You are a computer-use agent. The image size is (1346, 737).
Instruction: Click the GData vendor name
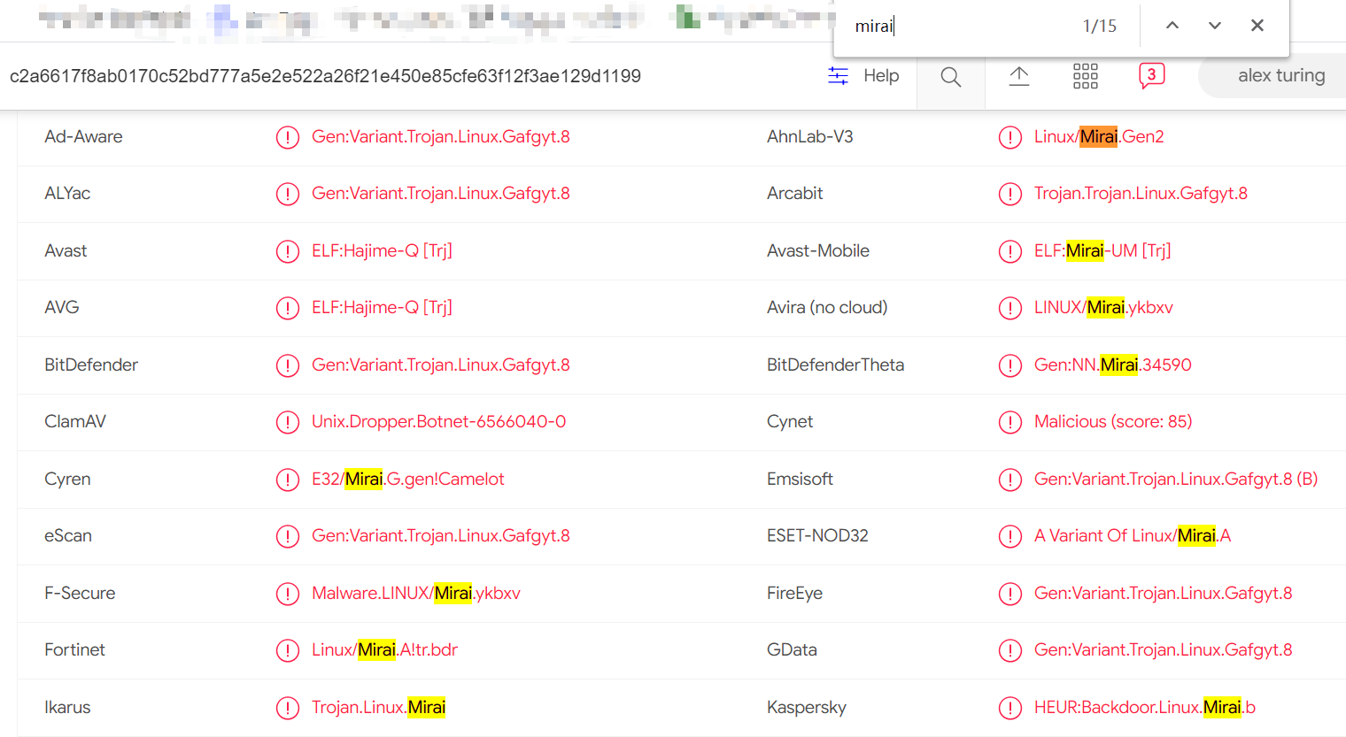pyautogui.click(x=792, y=650)
